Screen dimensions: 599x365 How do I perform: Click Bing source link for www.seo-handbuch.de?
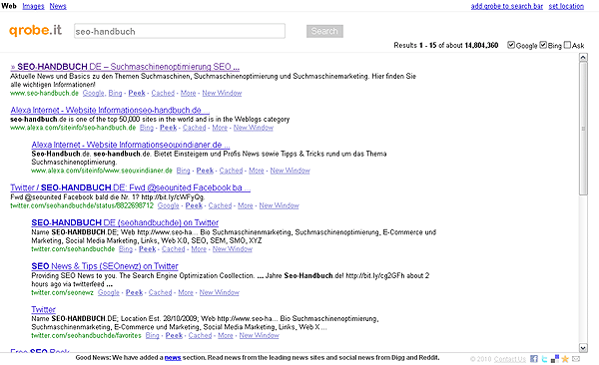115,93
